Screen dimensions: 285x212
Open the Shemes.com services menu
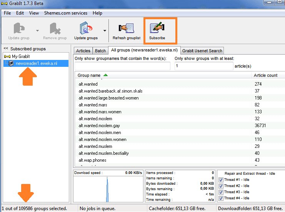(x=66, y=13)
